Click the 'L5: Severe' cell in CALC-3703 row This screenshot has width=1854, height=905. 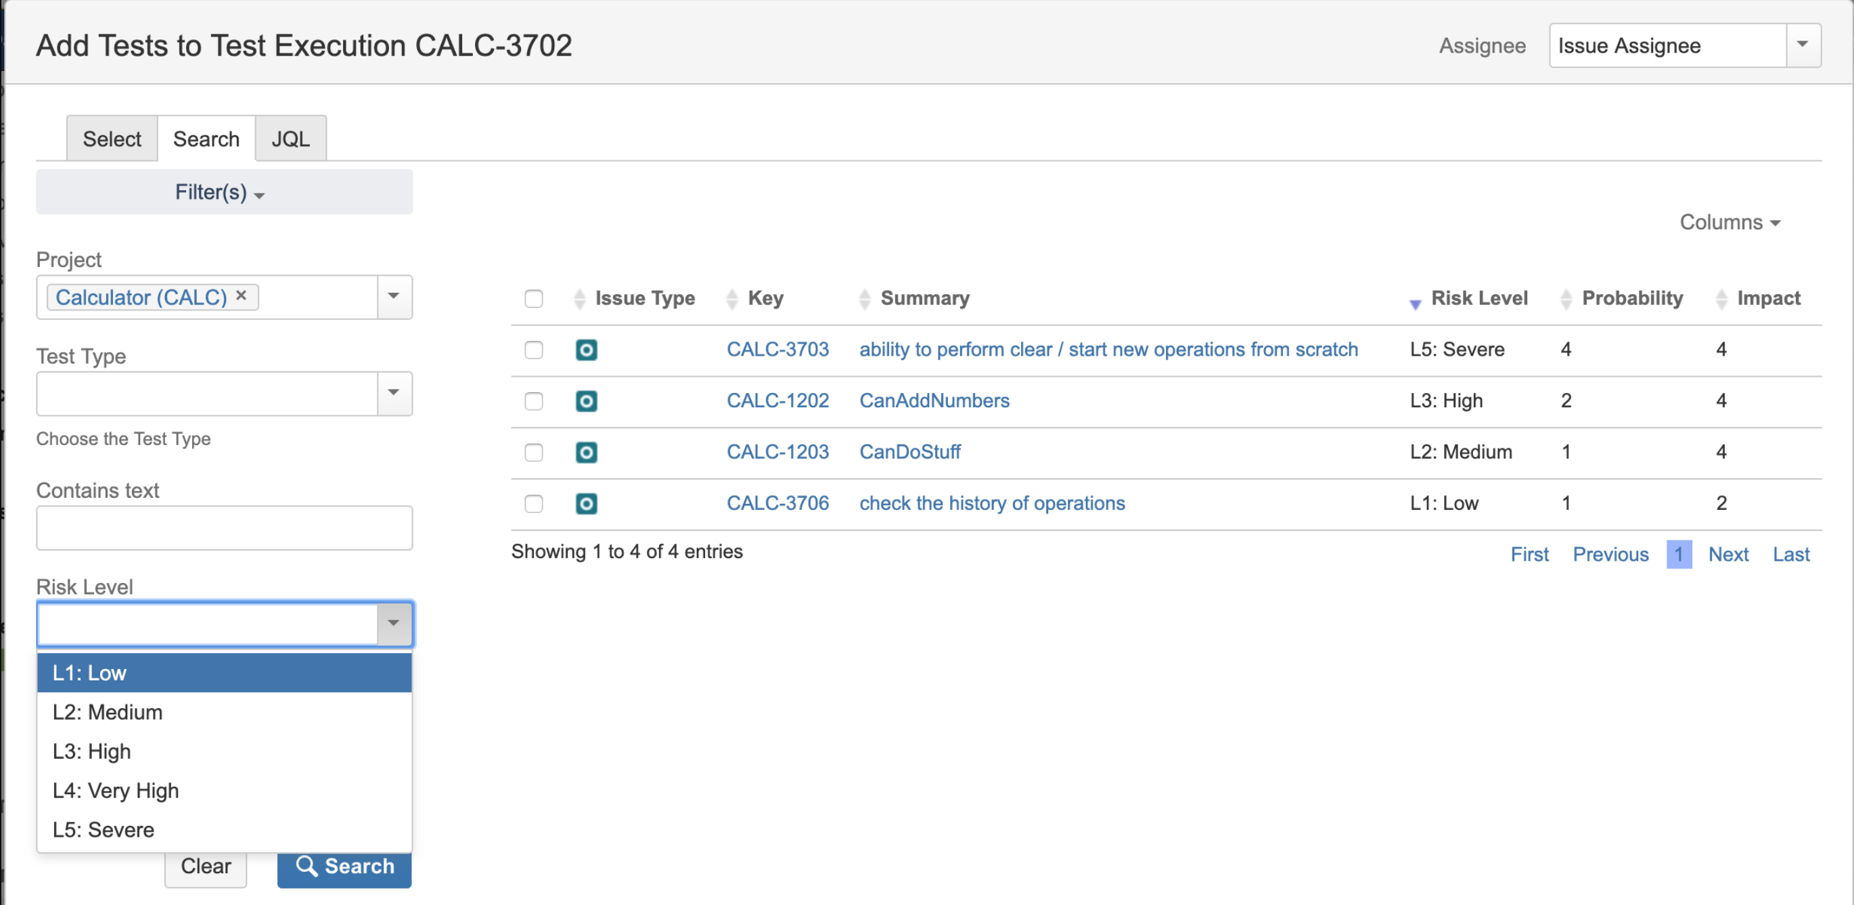(1457, 349)
